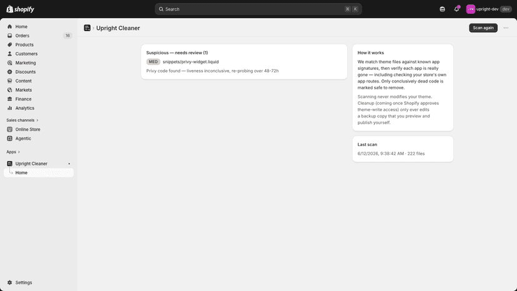Click the Analytics bar chart icon
The height and width of the screenshot is (291, 517).
(9, 108)
